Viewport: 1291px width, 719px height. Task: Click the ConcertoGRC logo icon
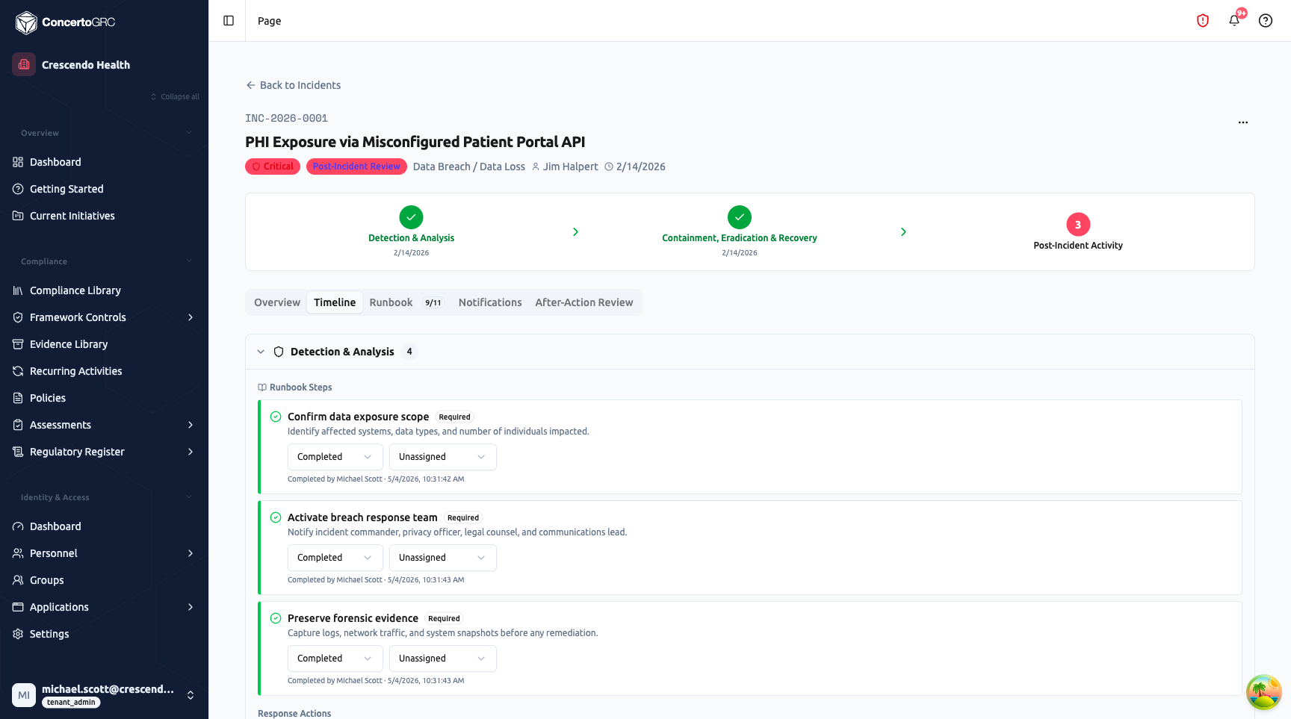26,22
